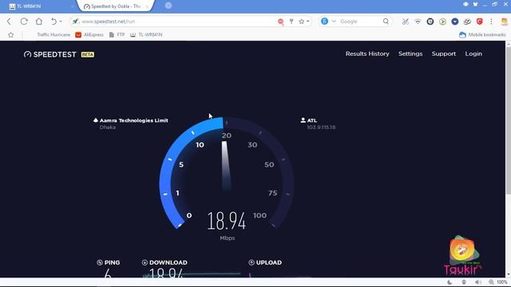Open the Support page link
Image resolution: width=511 pixels, height=287 pixels.
[444, 53]
